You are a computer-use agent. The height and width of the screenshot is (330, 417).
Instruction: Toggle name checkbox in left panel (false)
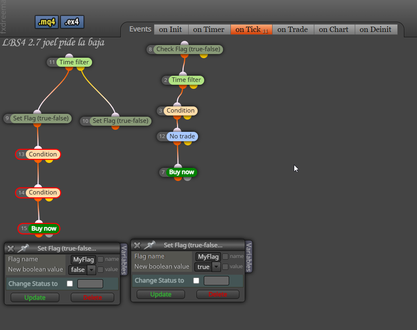click(x=101, y=259)
